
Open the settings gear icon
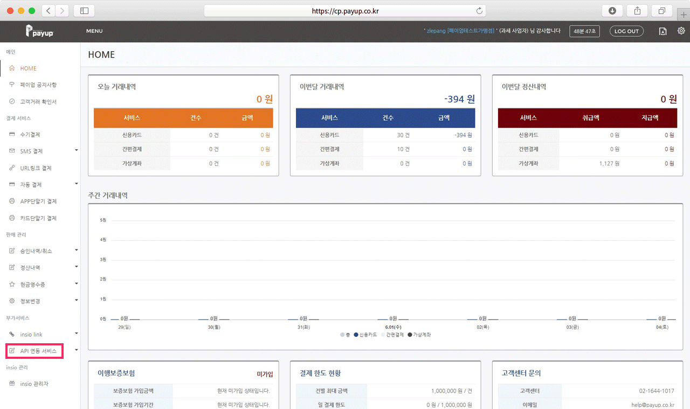[681, 31]
